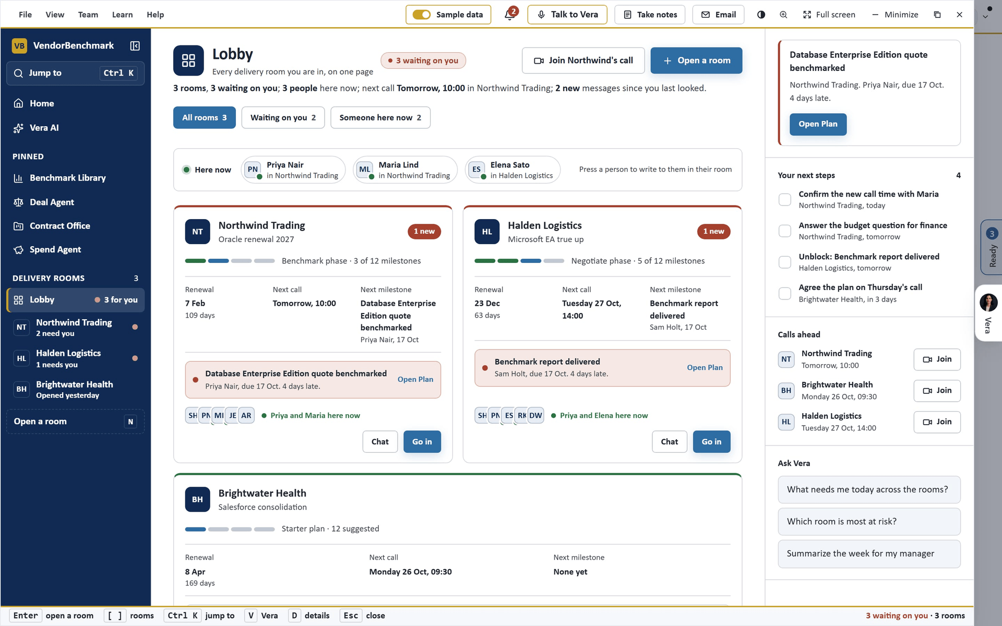Image resolution: width=1002 pixels, height=626 pixels.
Task: Select the Someone here now filter tab
Action: [x=380, y=117]
